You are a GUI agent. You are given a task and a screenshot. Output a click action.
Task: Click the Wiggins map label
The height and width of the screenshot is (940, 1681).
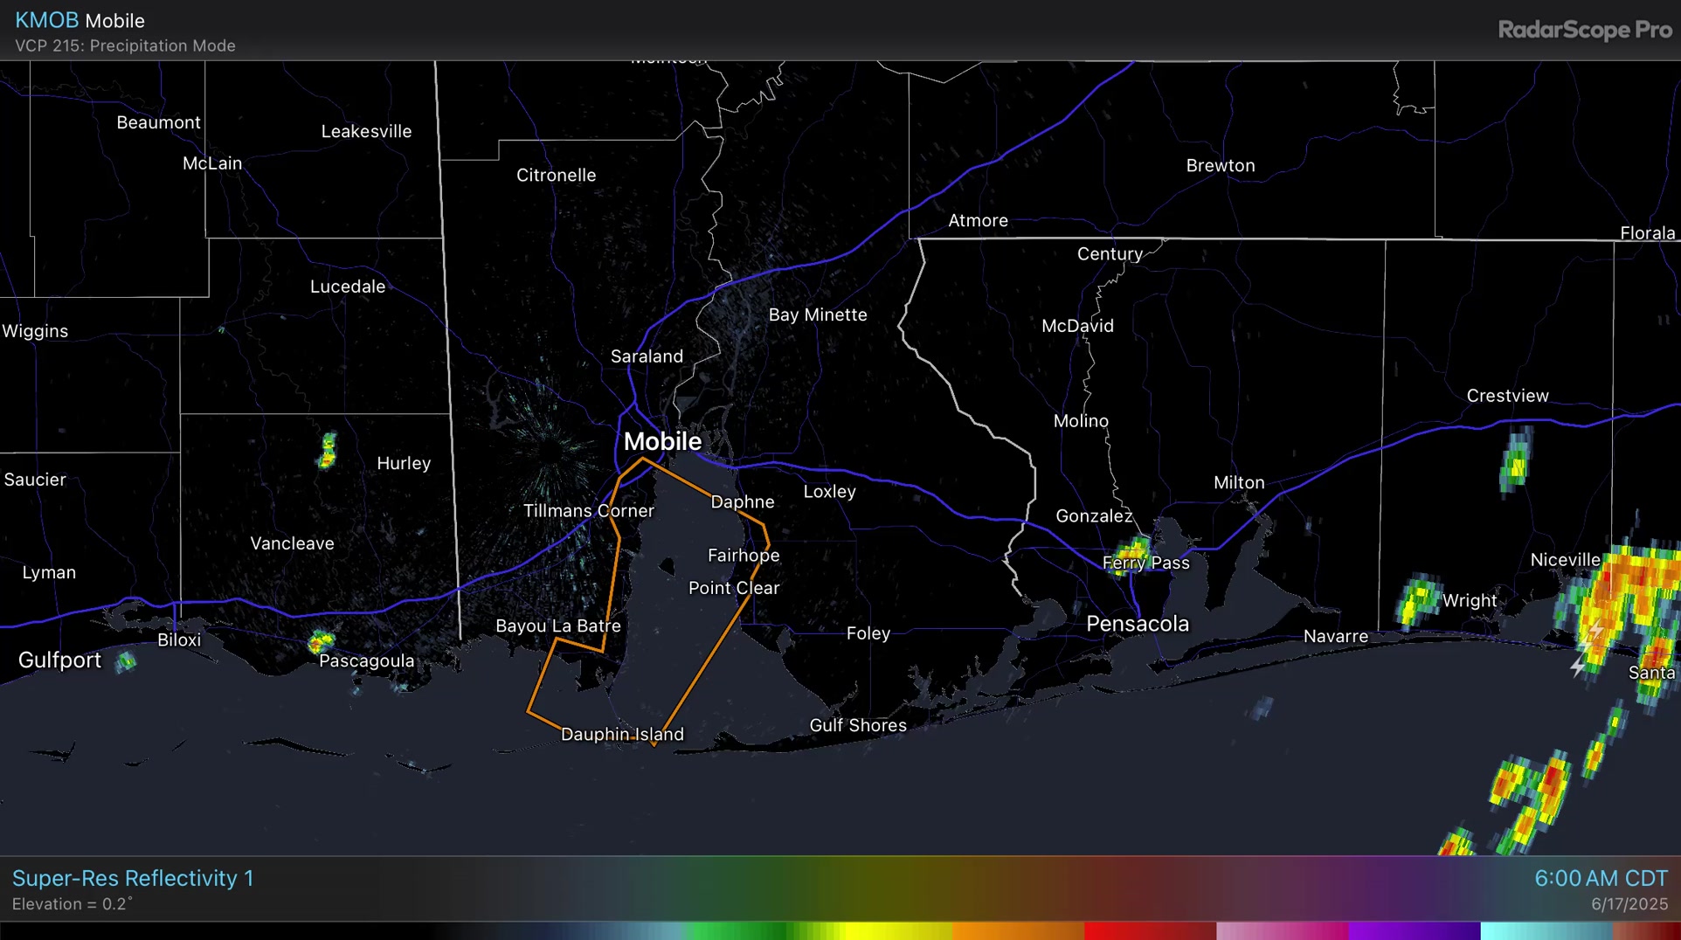[35, 332]
